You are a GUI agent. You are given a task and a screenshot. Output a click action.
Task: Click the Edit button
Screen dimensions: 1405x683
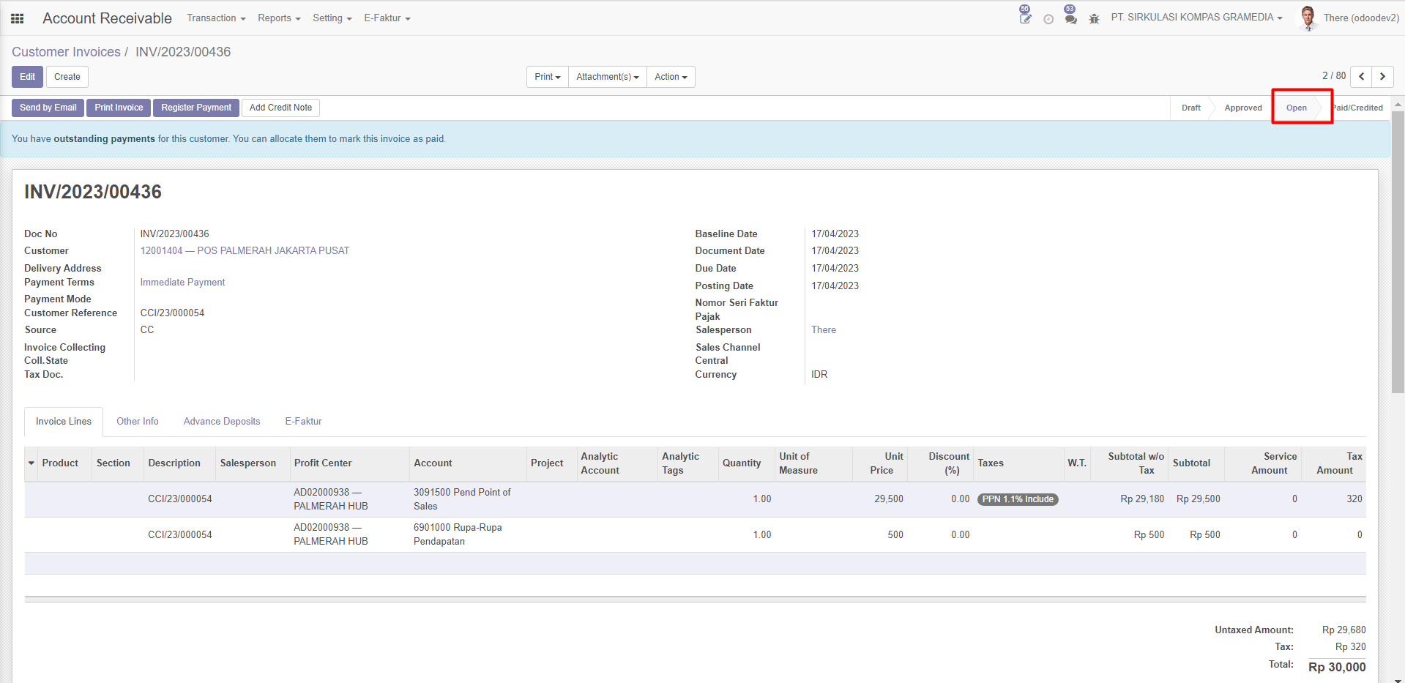28,77
